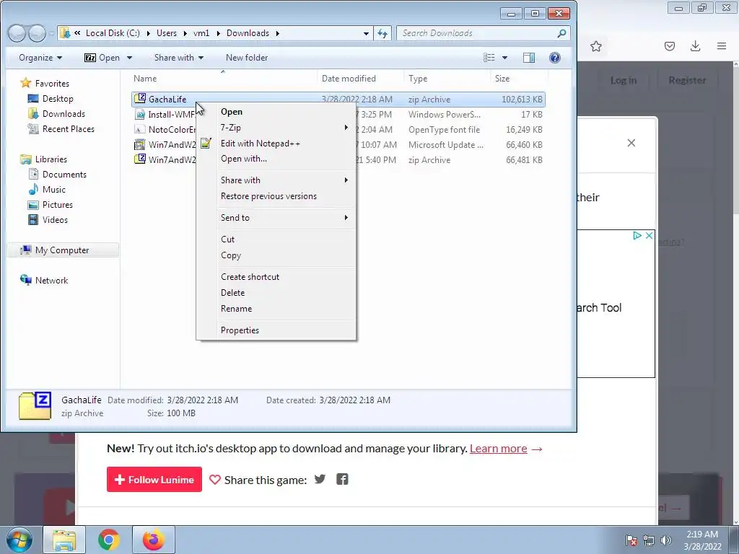Open the Learn more link
Screen dimensions: 739x554
point(498,449)
